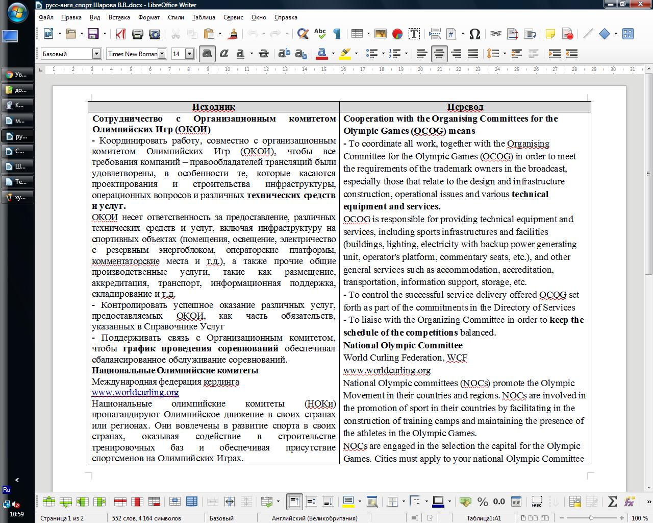
Task: Click the Export as PDF icon
Action: pos(121,34)
